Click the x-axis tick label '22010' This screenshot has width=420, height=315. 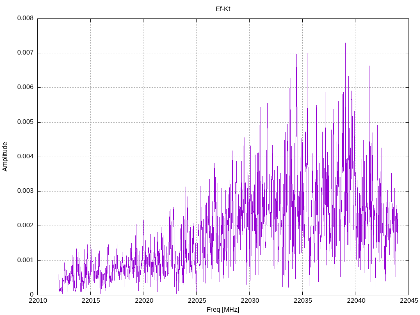38,301
